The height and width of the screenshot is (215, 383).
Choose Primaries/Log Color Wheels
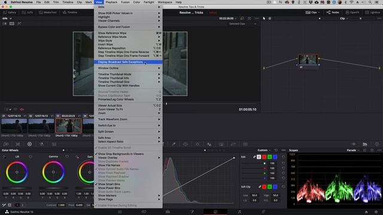coord(128,100)
